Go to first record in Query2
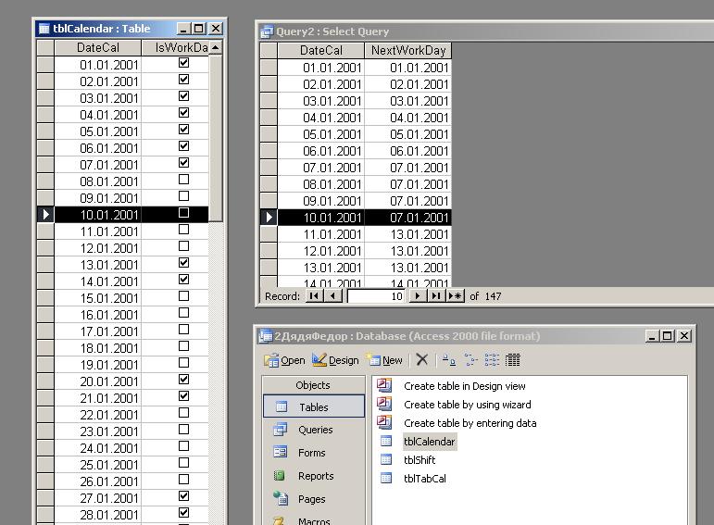 [x=314, y=296]
